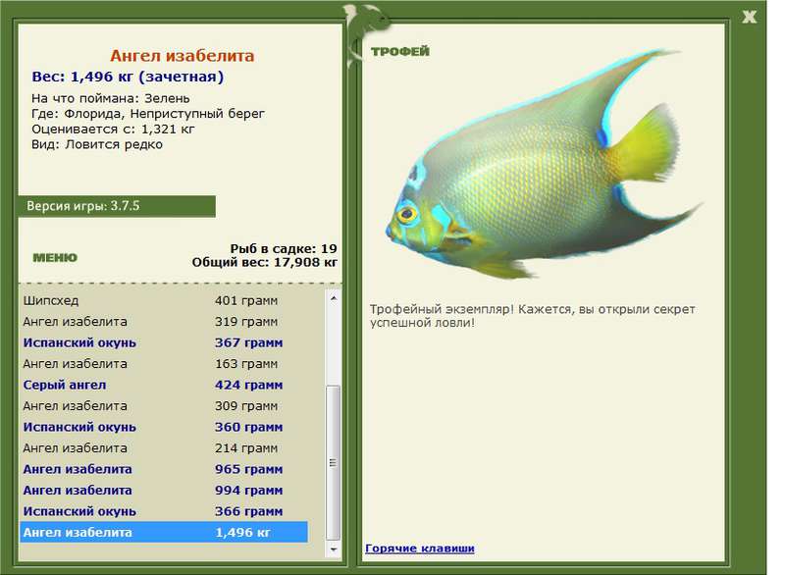Open the Горячие клавиши link

(420, 548)
